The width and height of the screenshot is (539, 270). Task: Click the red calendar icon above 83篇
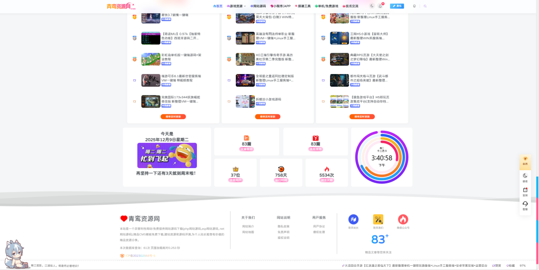click(x=316, y=138)
